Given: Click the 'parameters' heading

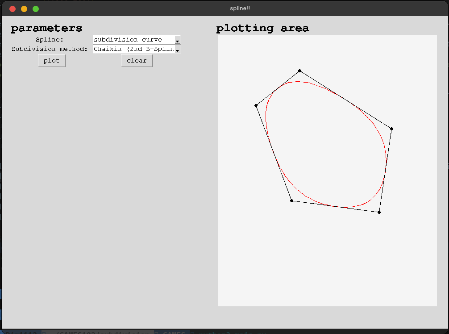Looking at the screenshot, I should 46,28.
